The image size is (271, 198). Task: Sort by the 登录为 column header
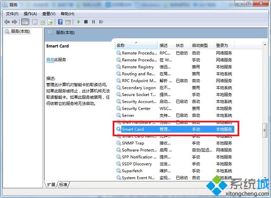(224, 45)
